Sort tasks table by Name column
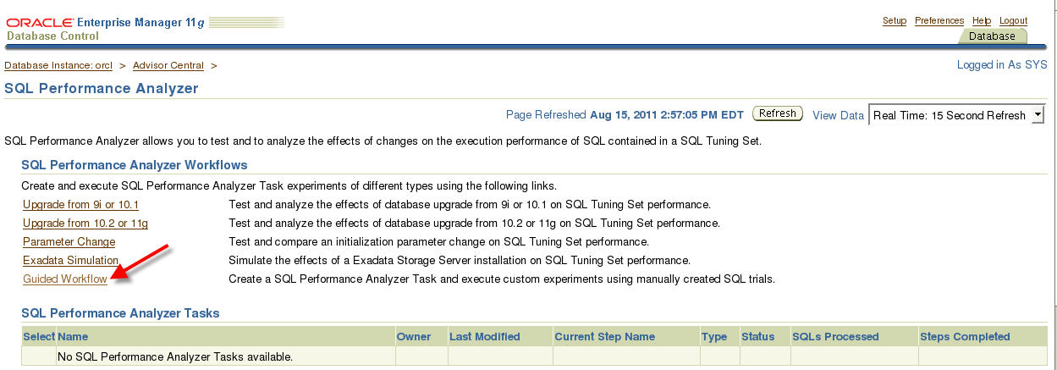This screenshot has width=1057, height=370. (x=73, y=337)
